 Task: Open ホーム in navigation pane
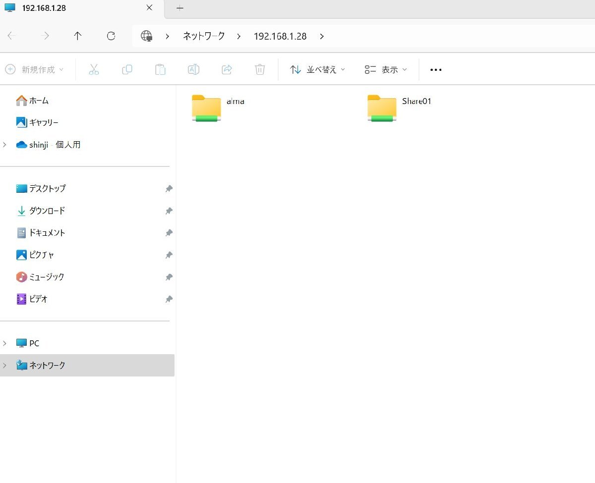point(32,101)
